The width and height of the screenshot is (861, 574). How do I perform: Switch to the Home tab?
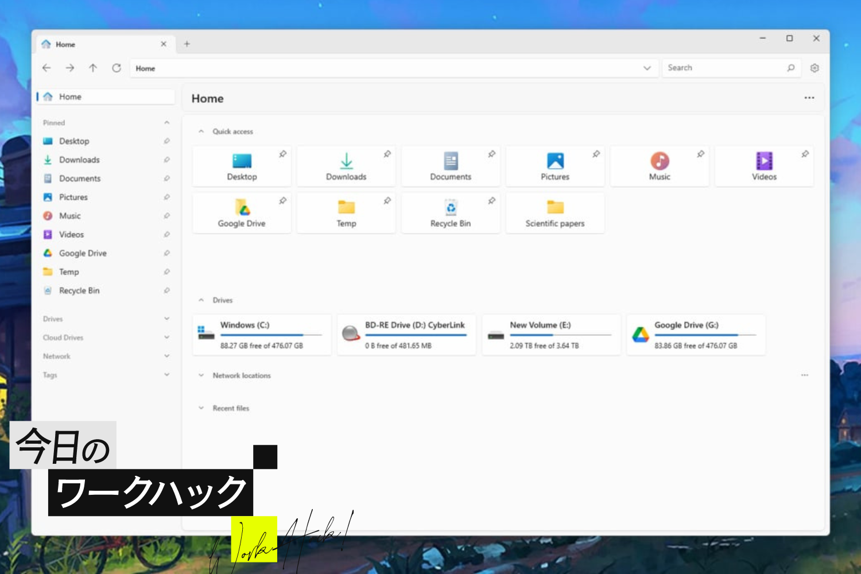(65, 44)
